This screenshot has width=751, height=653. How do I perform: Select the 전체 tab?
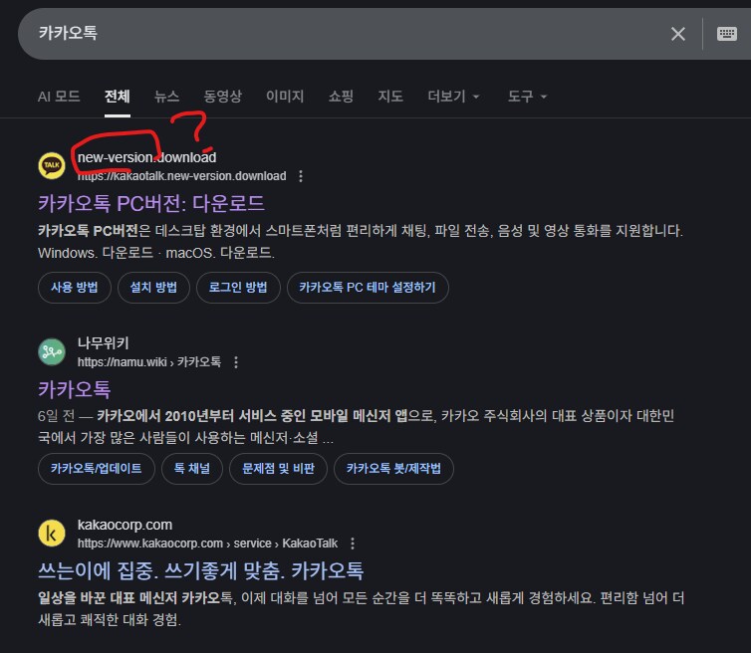118,97
